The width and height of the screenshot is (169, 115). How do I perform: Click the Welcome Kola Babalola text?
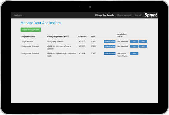104,15
